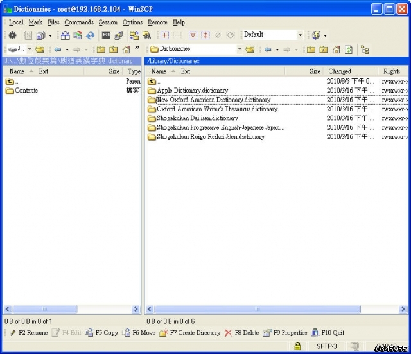The width and height of the screenshot is (411, 354).
Task: Open the Options menu
Action: (133, 22)
